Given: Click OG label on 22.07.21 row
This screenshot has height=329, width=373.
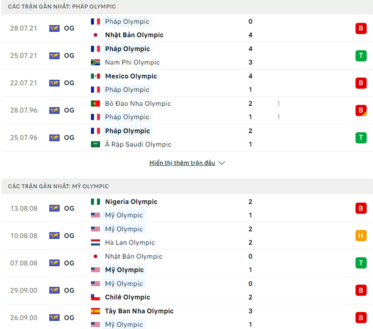Looking at the screenshot, I should pos(69,83).
